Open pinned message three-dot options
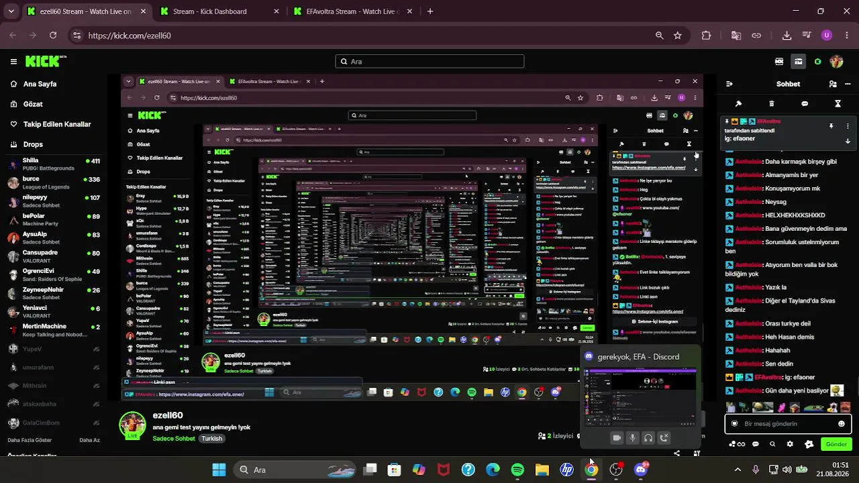 848,126
